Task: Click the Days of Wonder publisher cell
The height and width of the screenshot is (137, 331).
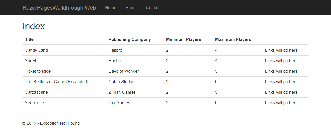Action: (x=124, y=71)
